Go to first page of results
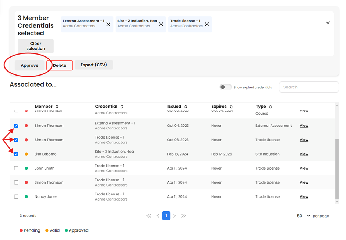The height and width of the screenshot is (240, 346). [149, 216]
